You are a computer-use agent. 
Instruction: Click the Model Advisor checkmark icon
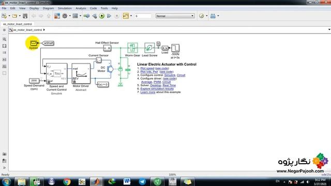201,16
